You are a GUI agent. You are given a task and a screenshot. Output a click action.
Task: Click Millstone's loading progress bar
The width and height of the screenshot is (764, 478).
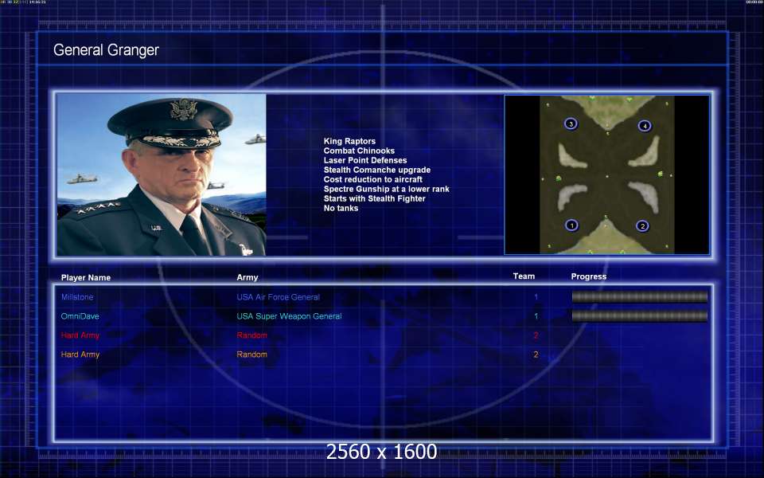point(639,296)
